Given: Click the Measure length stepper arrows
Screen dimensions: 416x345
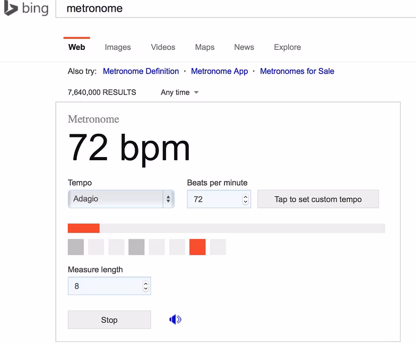Looking at the screenshot, I should coord(145,286).
